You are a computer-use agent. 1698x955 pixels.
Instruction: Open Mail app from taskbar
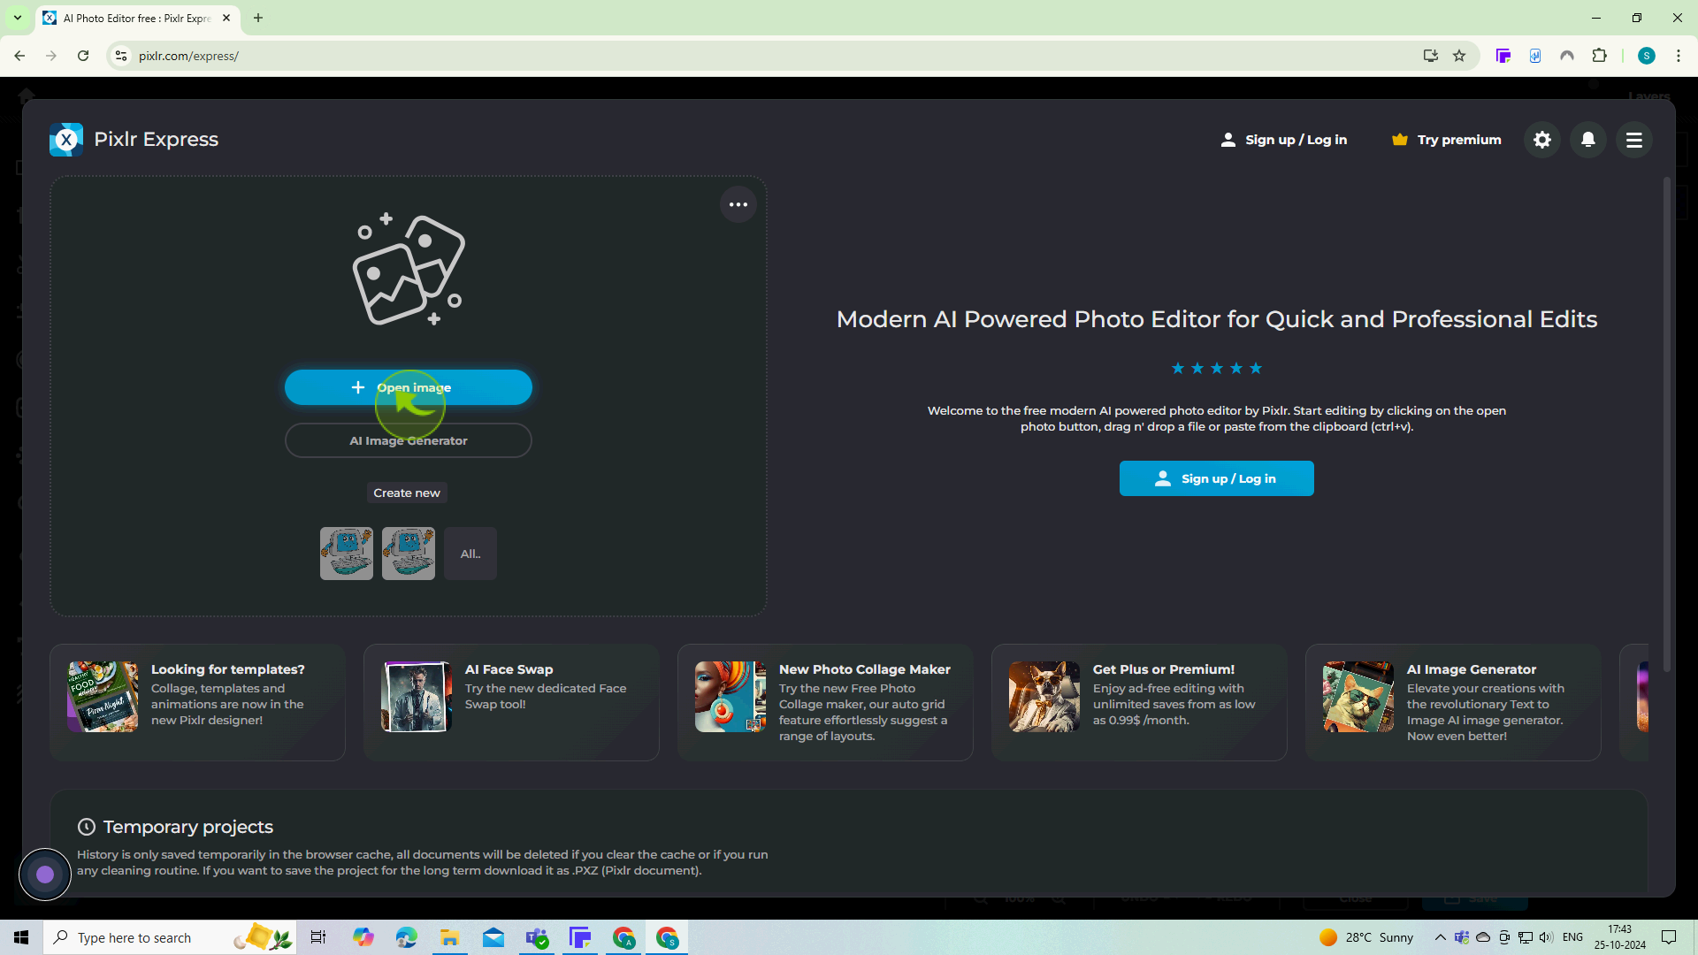(493, 937)
